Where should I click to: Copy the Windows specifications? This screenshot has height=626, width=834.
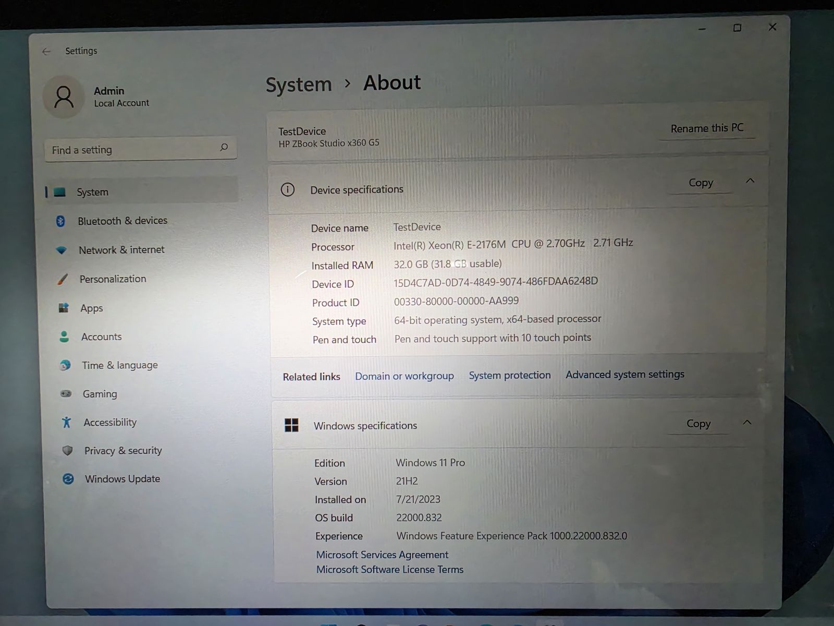tap(698, 424)
